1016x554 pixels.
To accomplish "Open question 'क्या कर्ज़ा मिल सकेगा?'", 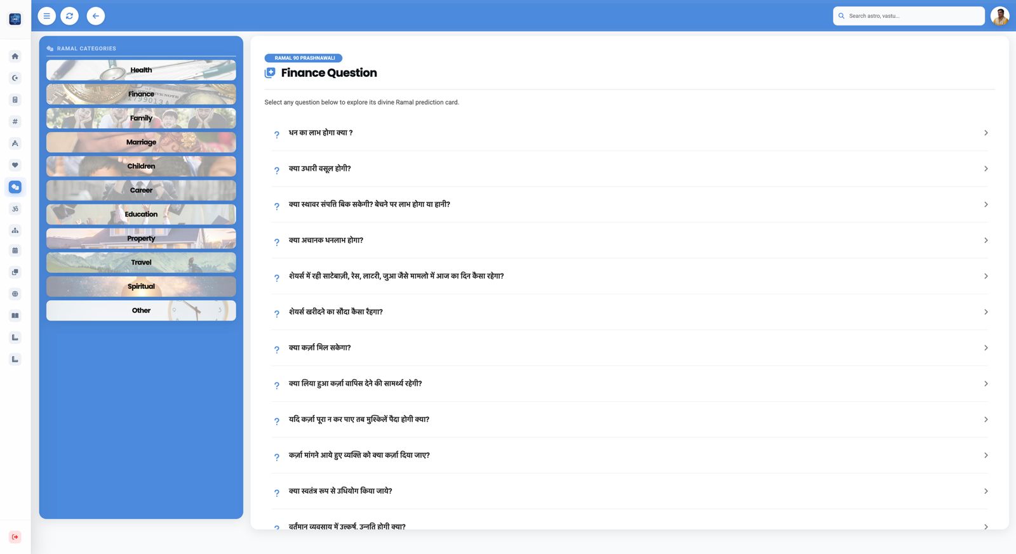I will pyautogui.click(x=630, y=348).
